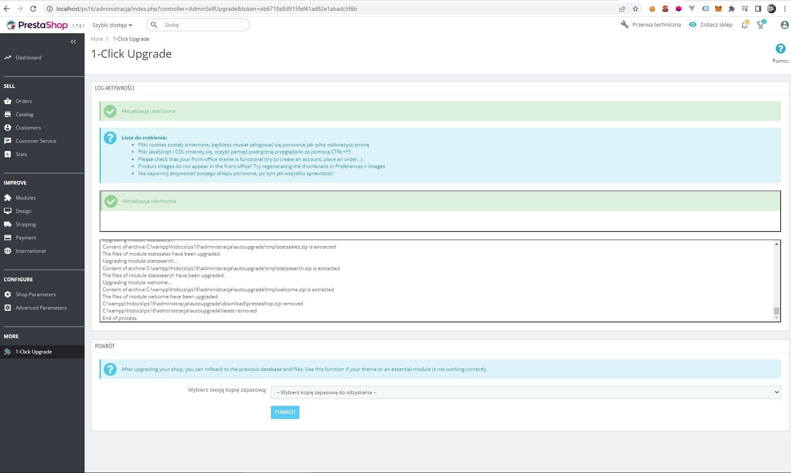Click the Zobacz sklep link
Image resolution: width=791 pixels, height=473 pixels.
[711, 24]
